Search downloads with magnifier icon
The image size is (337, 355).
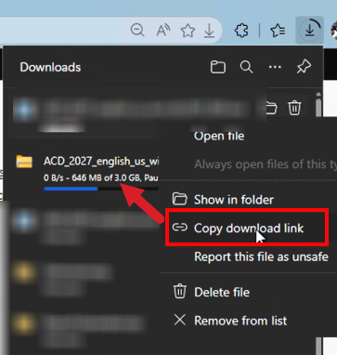coord(246,67)
